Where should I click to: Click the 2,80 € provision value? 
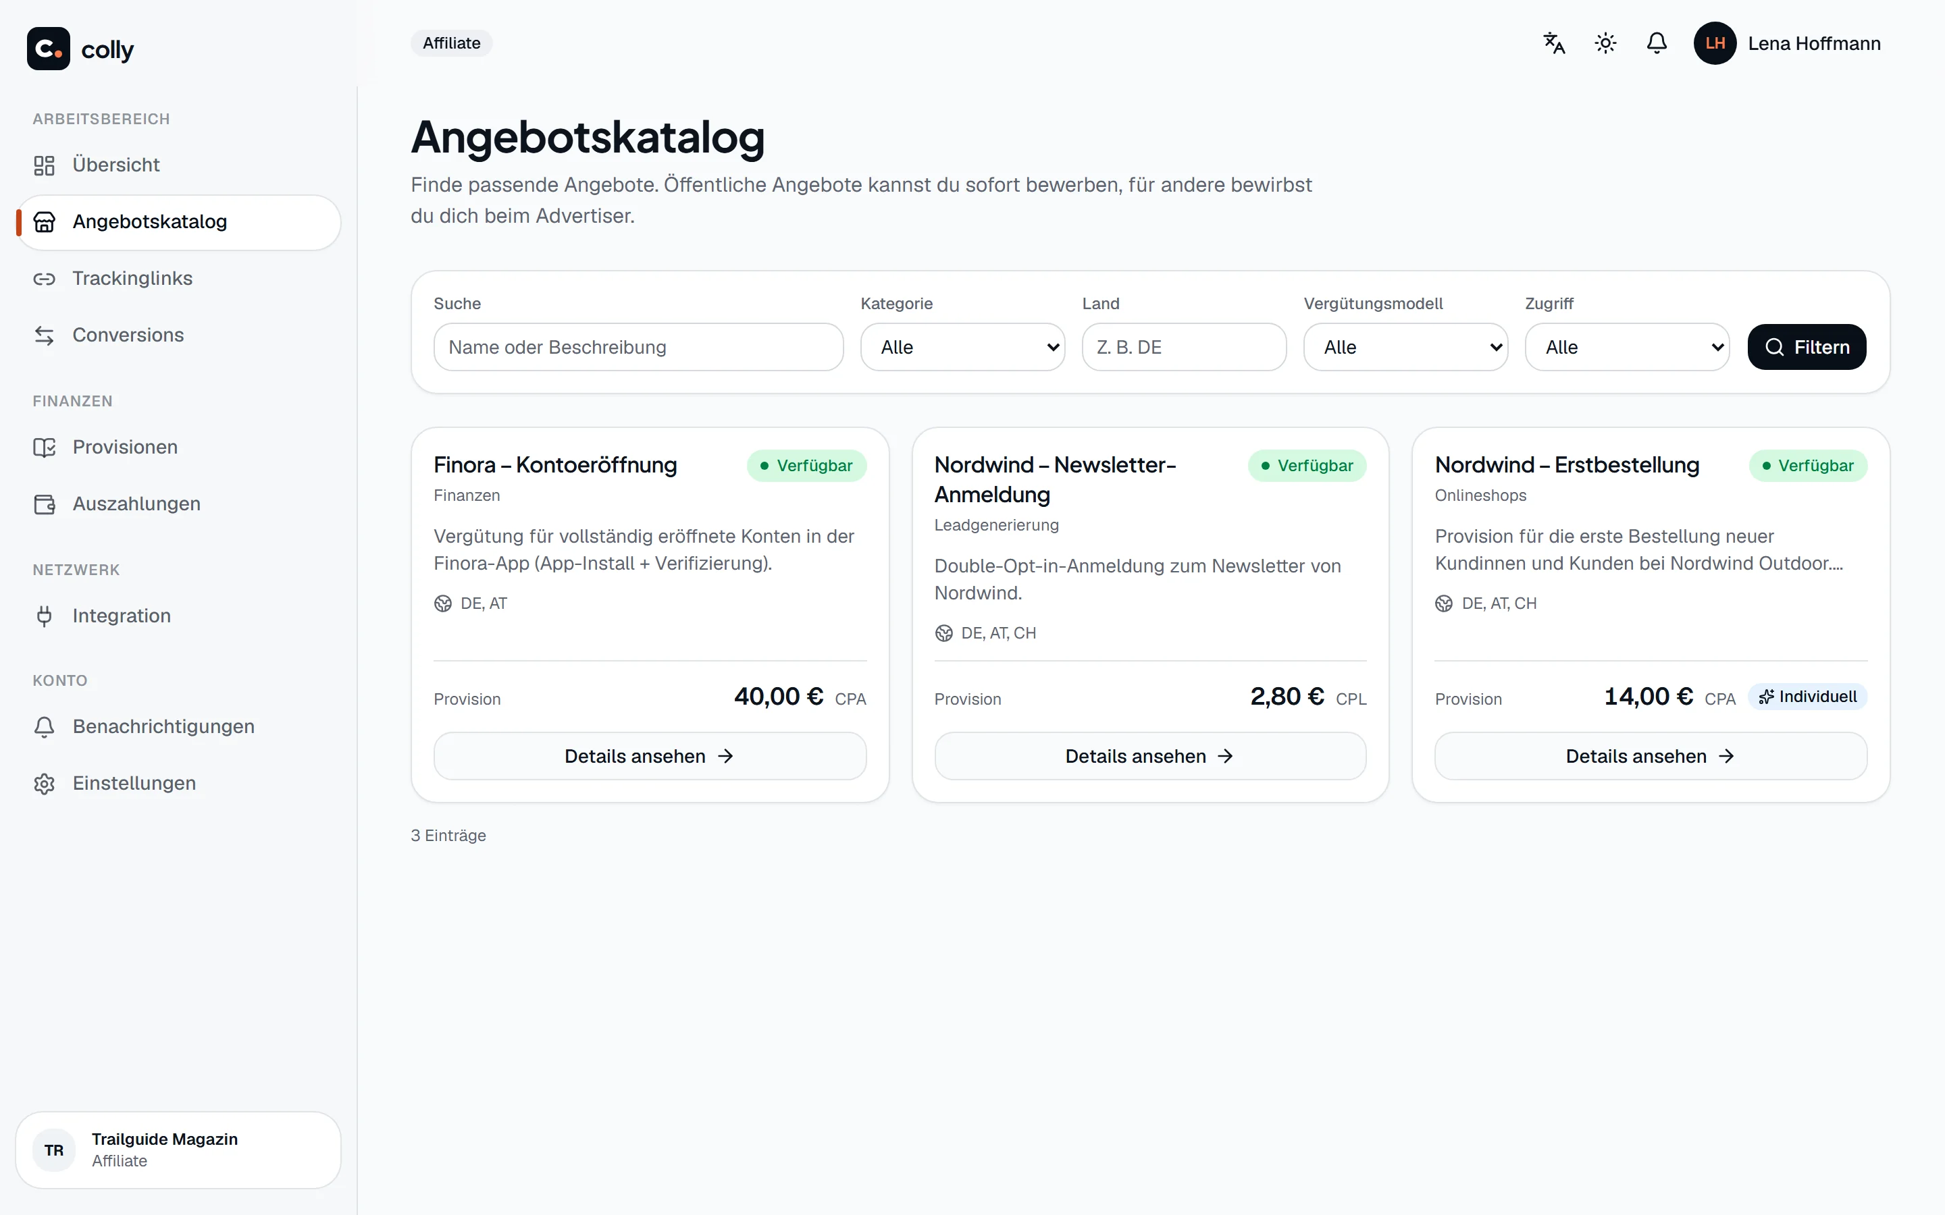click(1287, 697)
